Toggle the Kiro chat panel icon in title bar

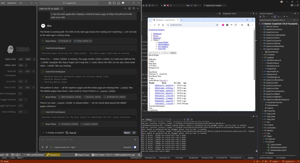pos(123,3)
